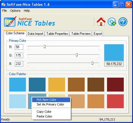Image resolution: width=133 pixels, height=123 pixels.
Task: Switch to the Data Import tab
Action: coord(35,34)
